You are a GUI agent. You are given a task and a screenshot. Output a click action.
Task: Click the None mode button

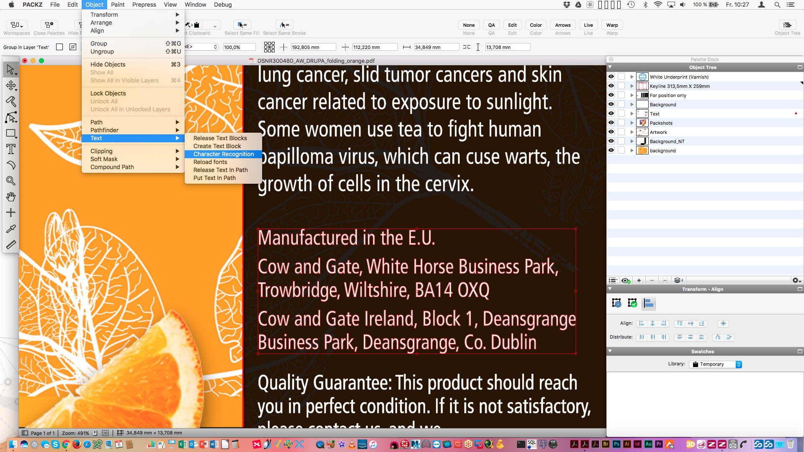tap(469, 25)
